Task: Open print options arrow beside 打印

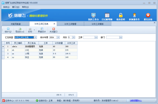Action: 34,30
